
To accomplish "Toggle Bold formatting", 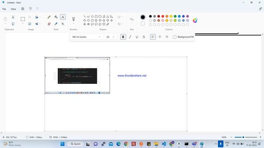I will (123, 37).
